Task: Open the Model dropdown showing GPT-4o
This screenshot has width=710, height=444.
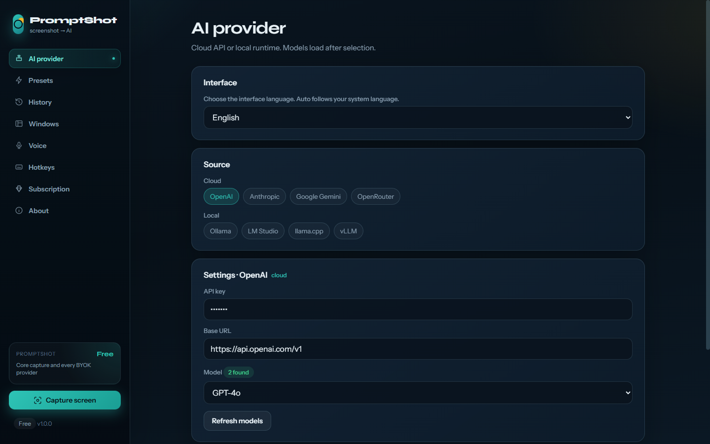Action: tap(418, 393)
